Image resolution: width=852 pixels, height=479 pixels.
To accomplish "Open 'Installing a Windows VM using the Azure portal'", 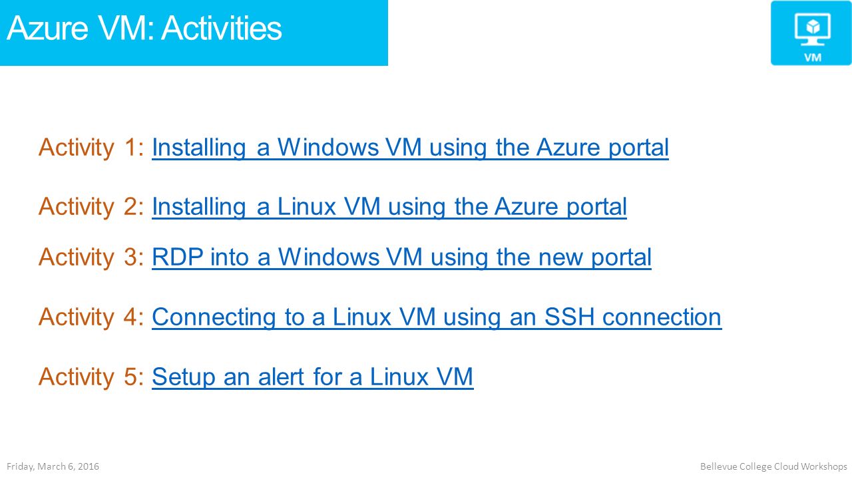I will click(410, 148).
